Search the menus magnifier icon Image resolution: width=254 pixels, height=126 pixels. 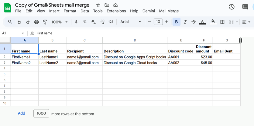pos(10,22)
